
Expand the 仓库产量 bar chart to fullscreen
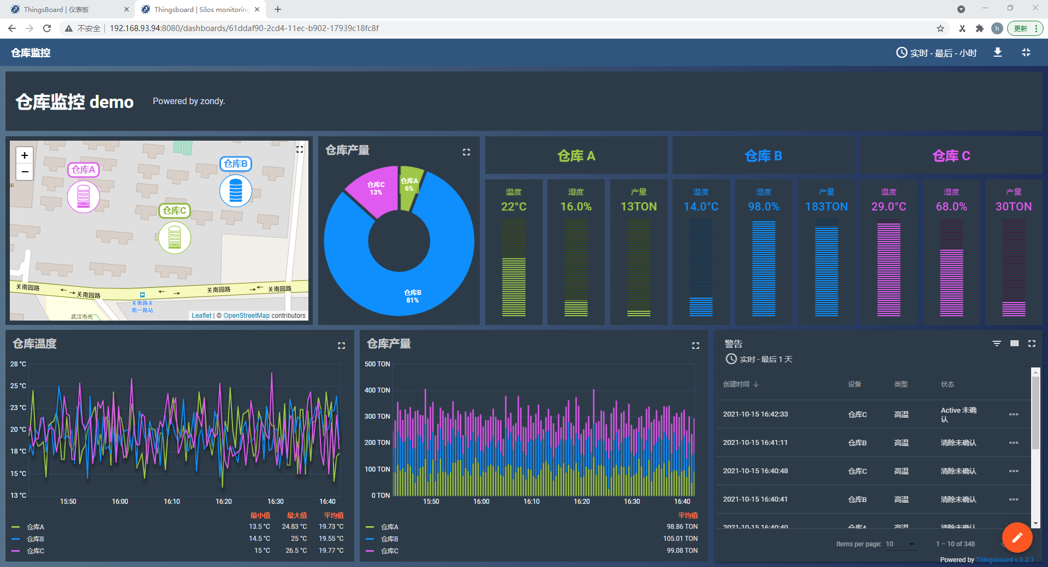[x=695, y=345]
